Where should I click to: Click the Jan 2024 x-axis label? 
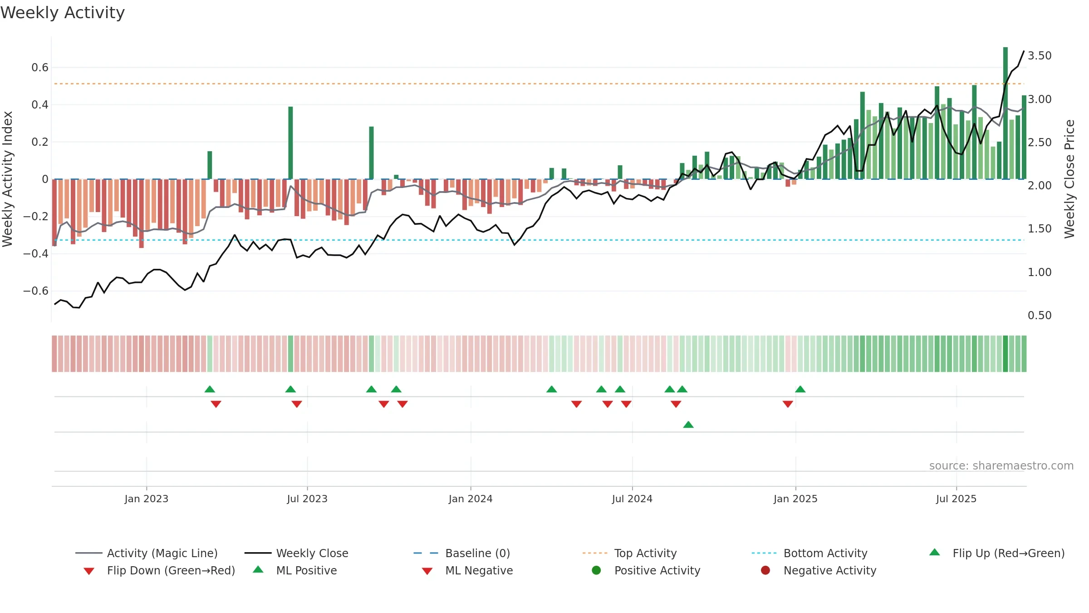click(471, 499)
